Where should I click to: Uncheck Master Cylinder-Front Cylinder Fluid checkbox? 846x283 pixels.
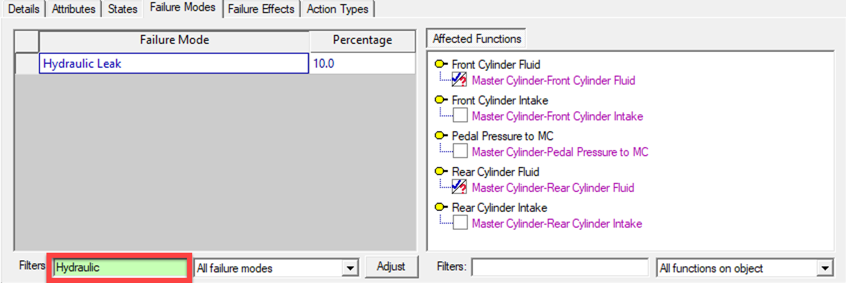pyautogui.click(x=459, y=80)
